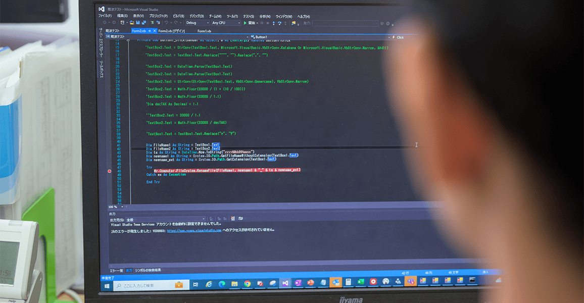This screenshot has height=303, width=584.
Task: Open Excel from the taskbar
Action: pos(361,282)
